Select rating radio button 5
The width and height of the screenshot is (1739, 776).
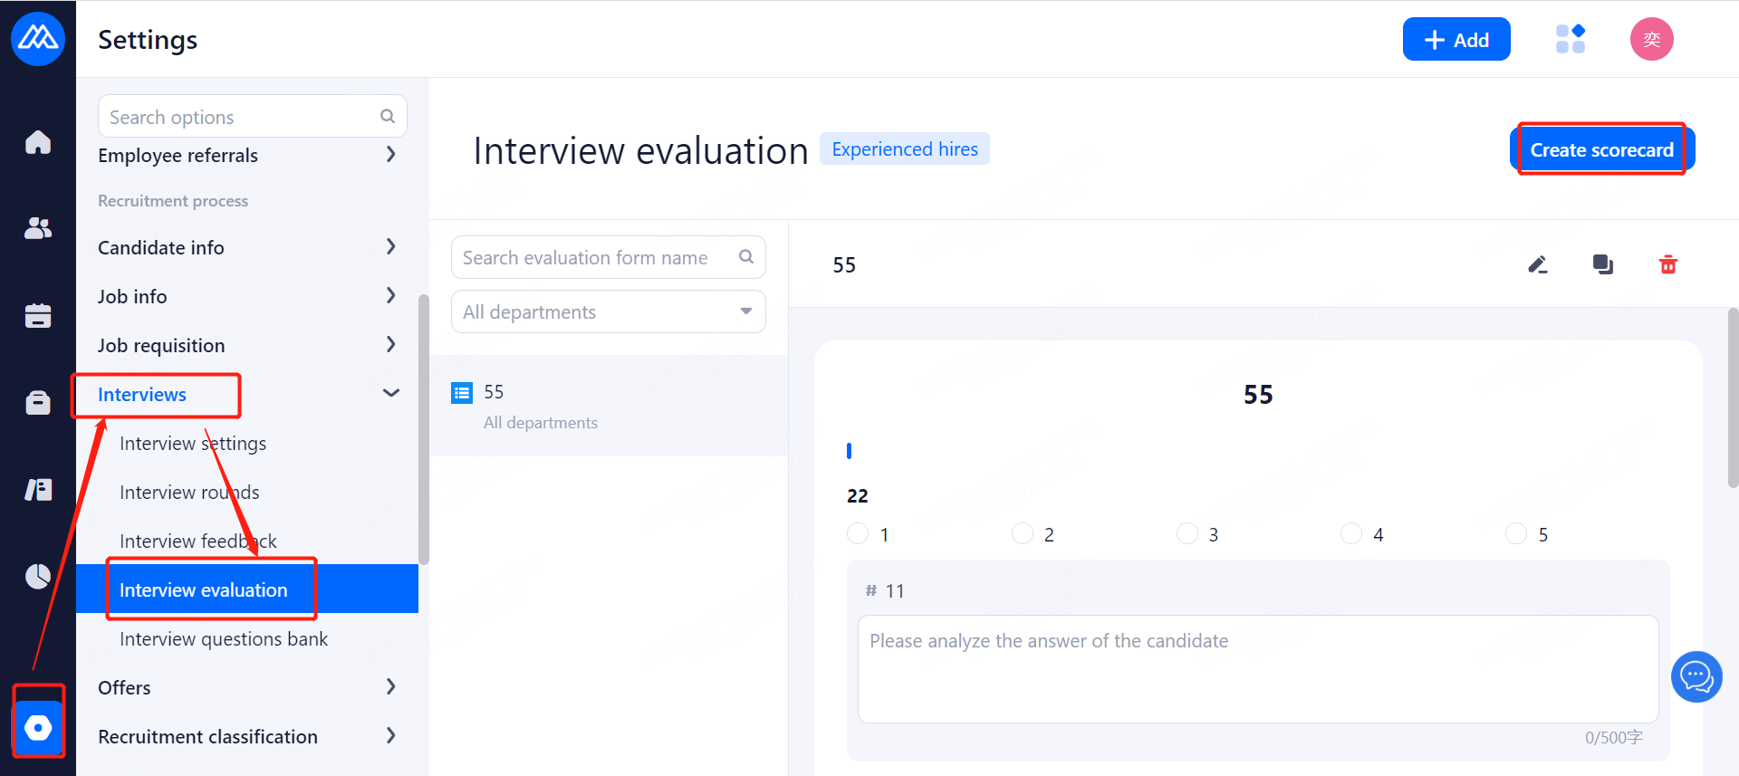click(1515, 533)
